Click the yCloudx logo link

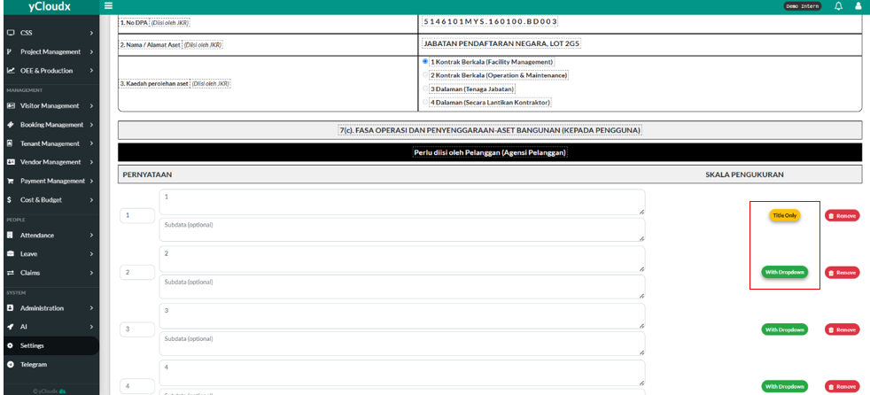point(50,7)
